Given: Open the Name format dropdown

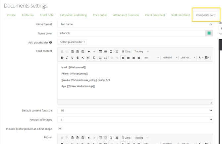Looking at the screenshot, I should [135, 24].
